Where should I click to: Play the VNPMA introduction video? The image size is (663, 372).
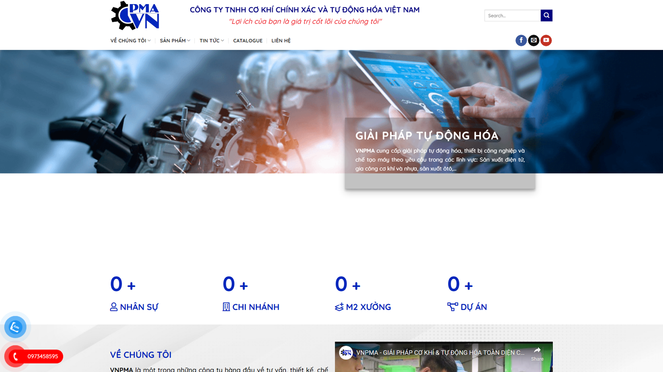click(444, 364)
